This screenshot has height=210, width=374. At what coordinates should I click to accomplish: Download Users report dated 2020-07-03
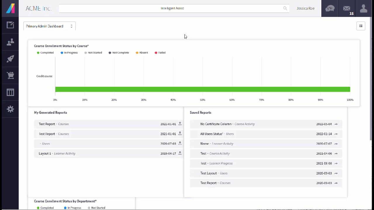180,143
